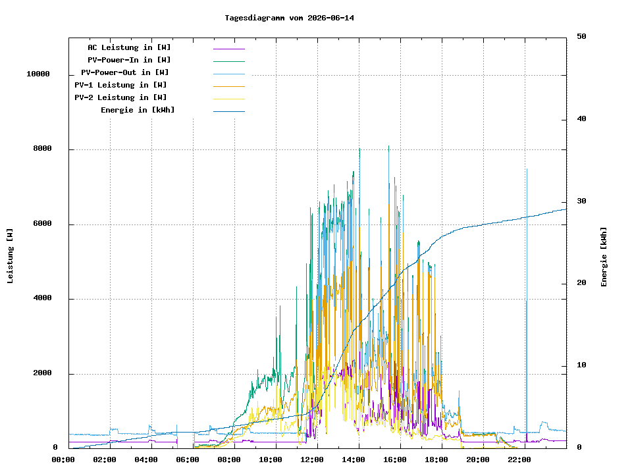Click the green PV-Power-In legend line
Screen dimensions: 632x474
point(229,61)
